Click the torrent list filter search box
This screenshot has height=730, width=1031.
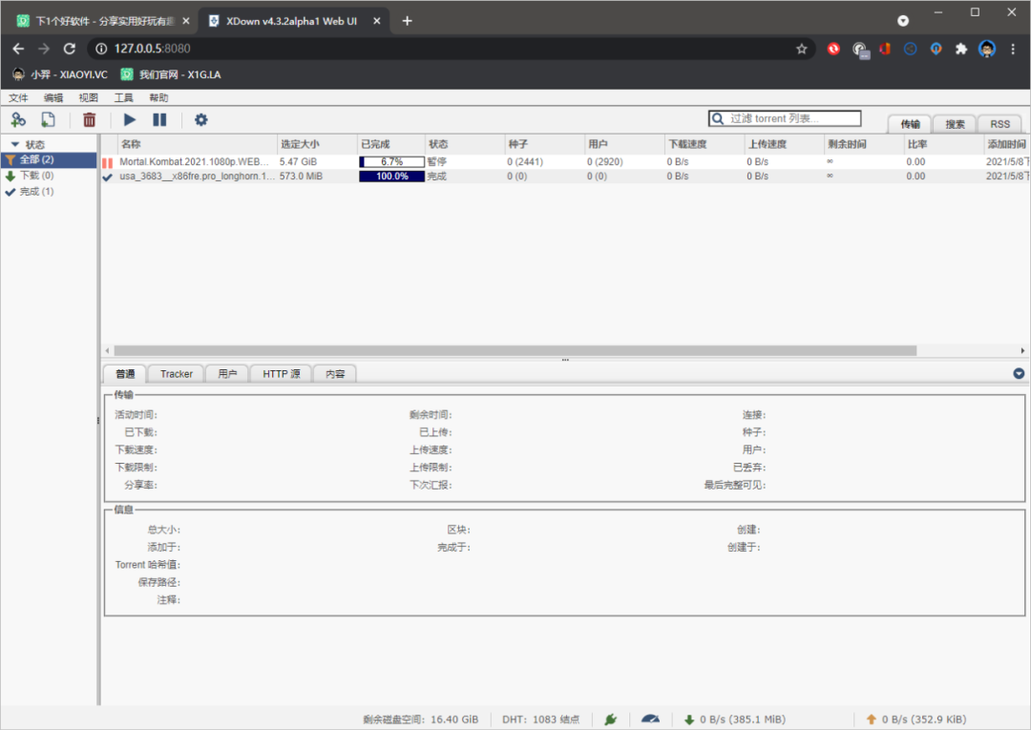[792, 118]
